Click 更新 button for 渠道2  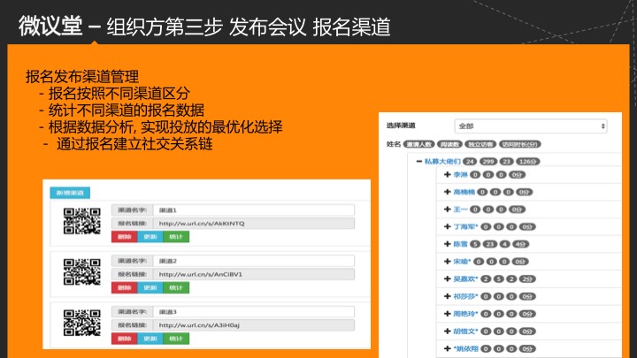(x=150, y=288)
